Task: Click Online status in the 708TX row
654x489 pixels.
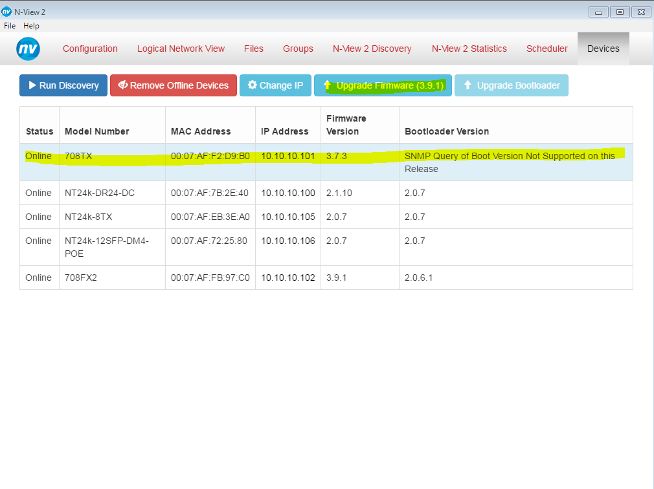Action: point(38,156)
